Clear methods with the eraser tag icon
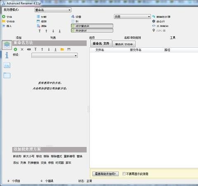198x186 pixels. pos(29,49)
